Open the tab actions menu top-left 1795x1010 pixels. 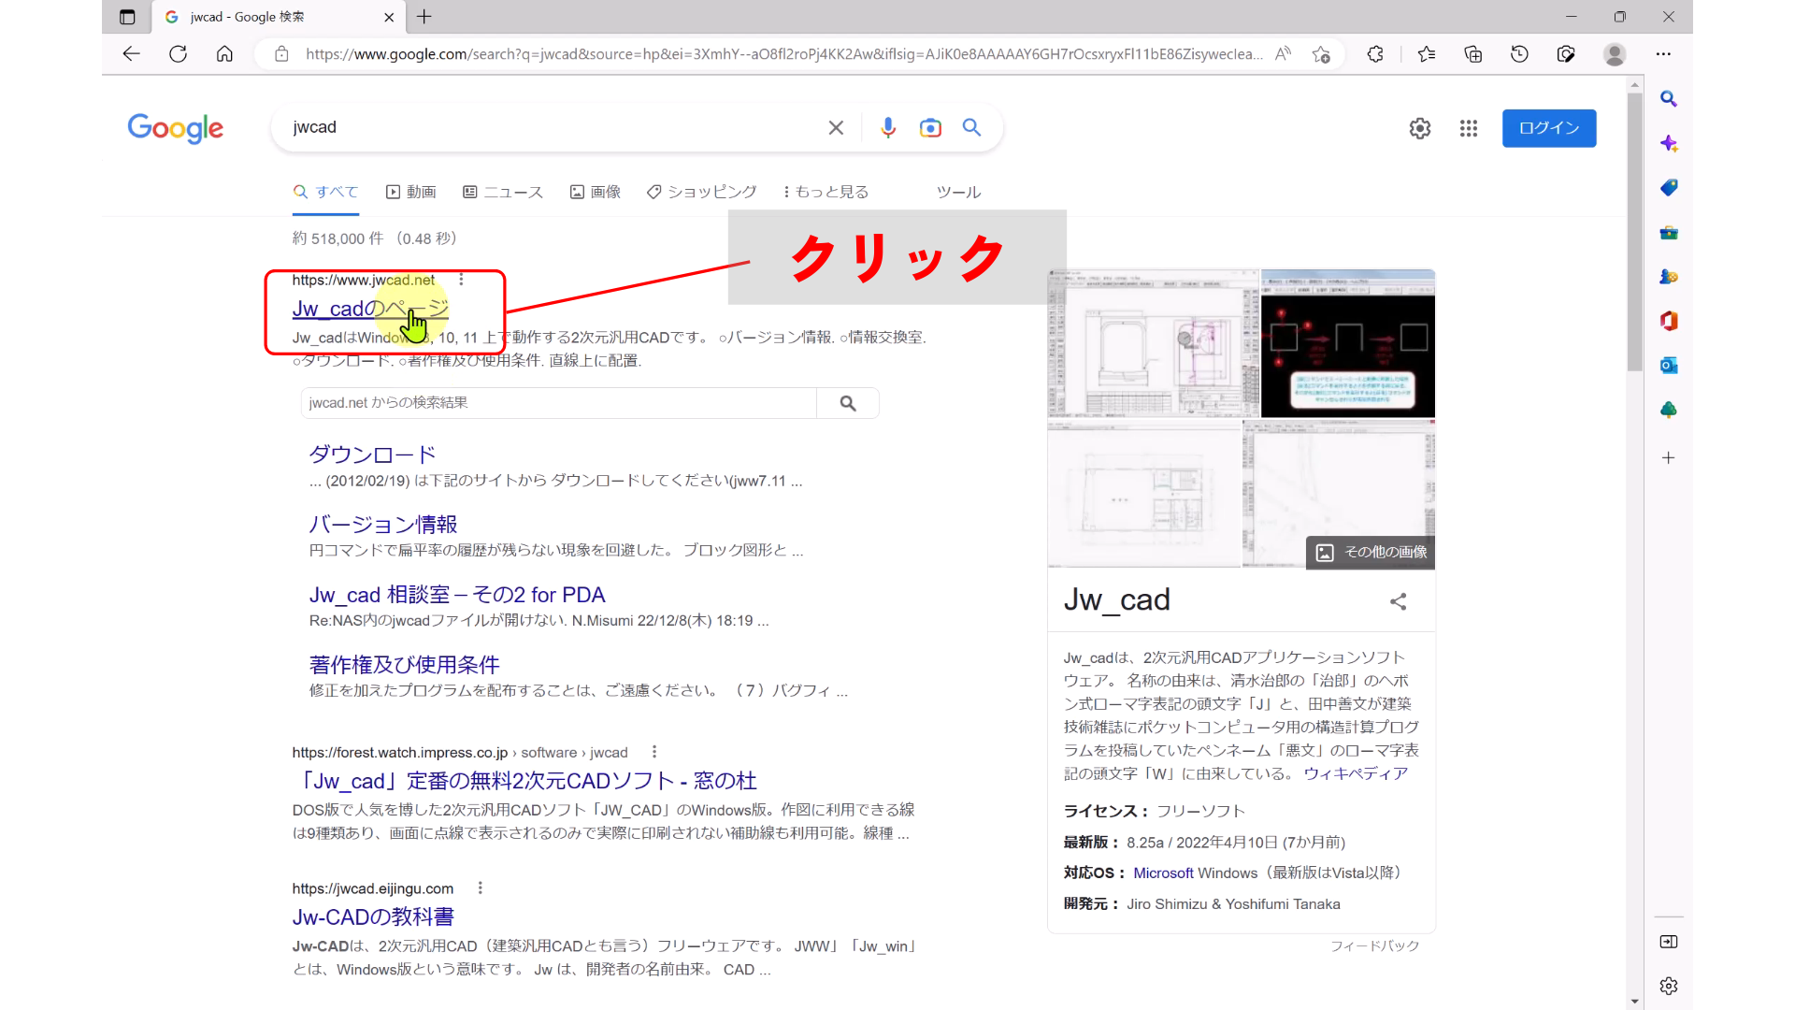pos(127,17)
